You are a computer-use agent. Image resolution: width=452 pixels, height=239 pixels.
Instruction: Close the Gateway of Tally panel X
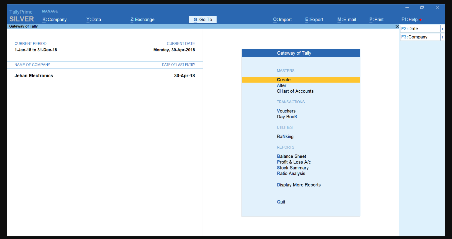(x=397, y=26)
